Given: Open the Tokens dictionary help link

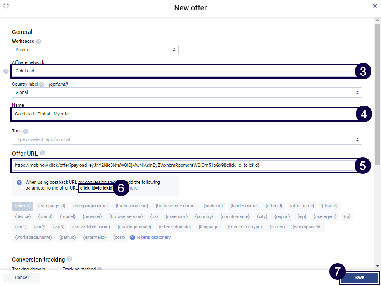Looking at the screenshot, I should (x=150, y=238).
